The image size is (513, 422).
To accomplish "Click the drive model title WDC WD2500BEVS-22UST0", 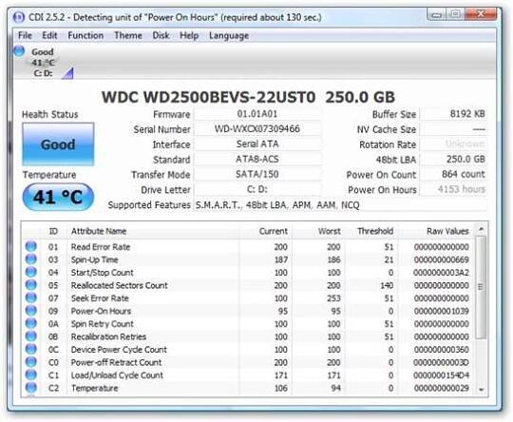I will [208, 97].
